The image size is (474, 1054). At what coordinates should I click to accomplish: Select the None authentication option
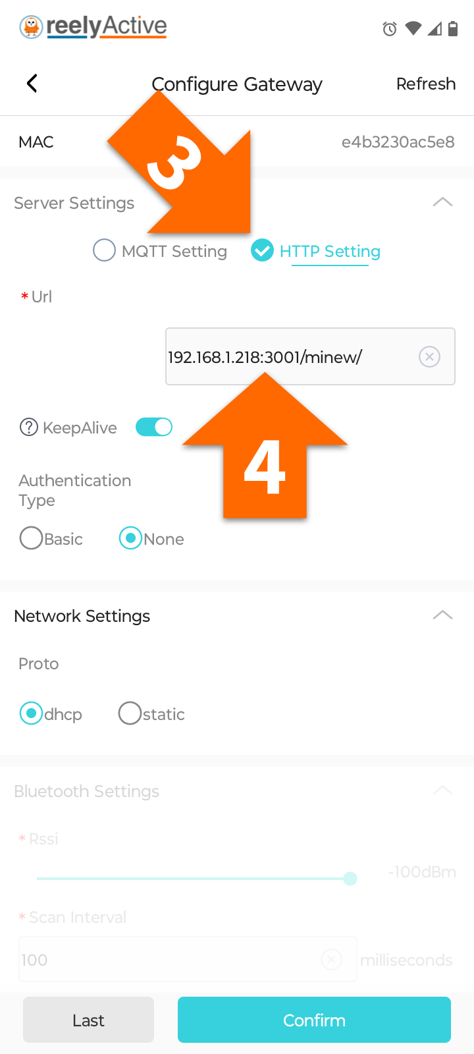pyautogui.click(x=130, y=538)
